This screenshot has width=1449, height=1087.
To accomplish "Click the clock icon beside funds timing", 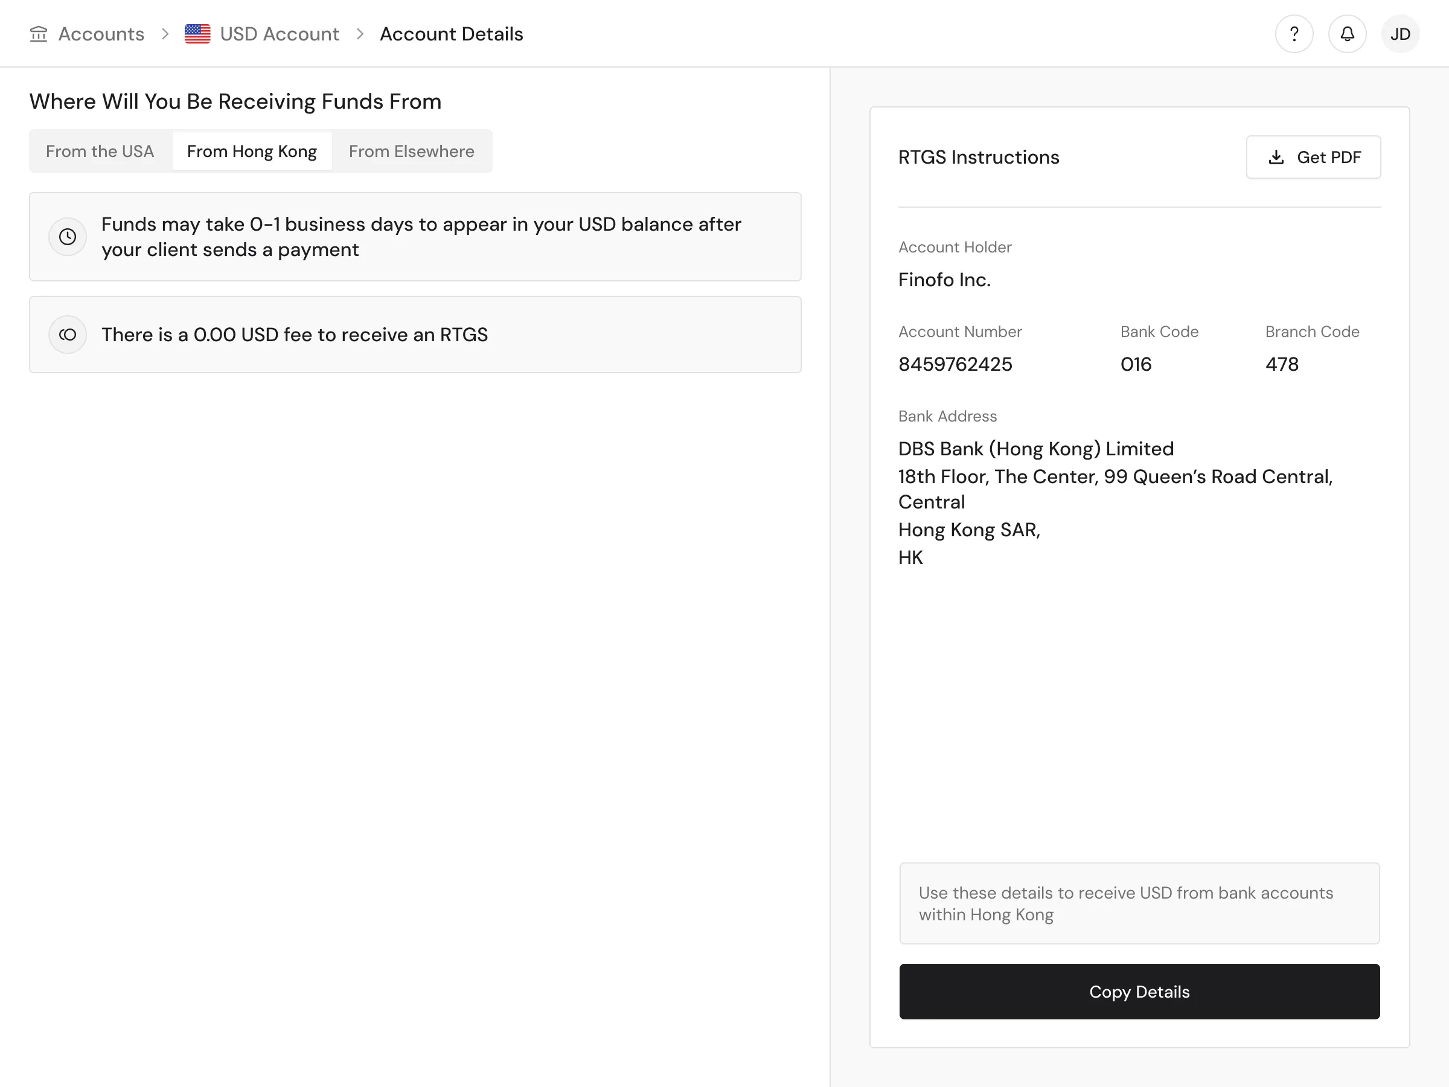I will [68, 237].
